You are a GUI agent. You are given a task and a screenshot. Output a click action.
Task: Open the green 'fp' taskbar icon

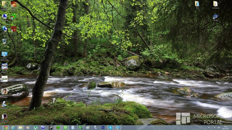[x=80, y=127]
